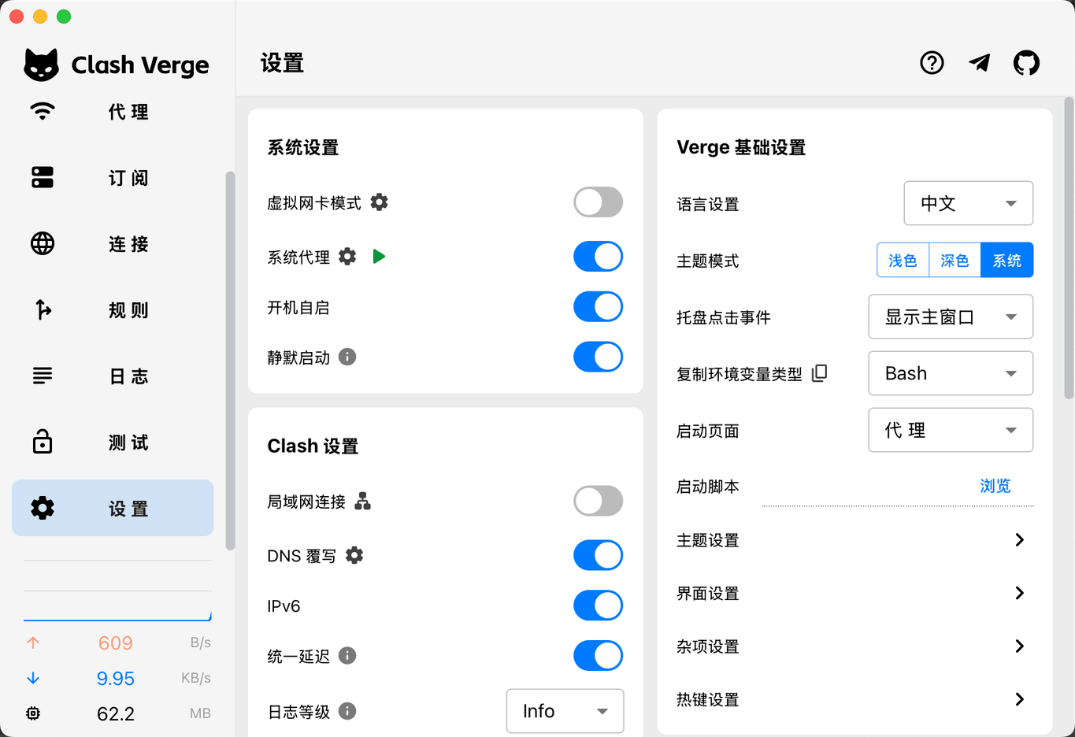This screenshot has height=737, width=1075.
Task: Open the 主题设置 row
Action: point(854,540)
